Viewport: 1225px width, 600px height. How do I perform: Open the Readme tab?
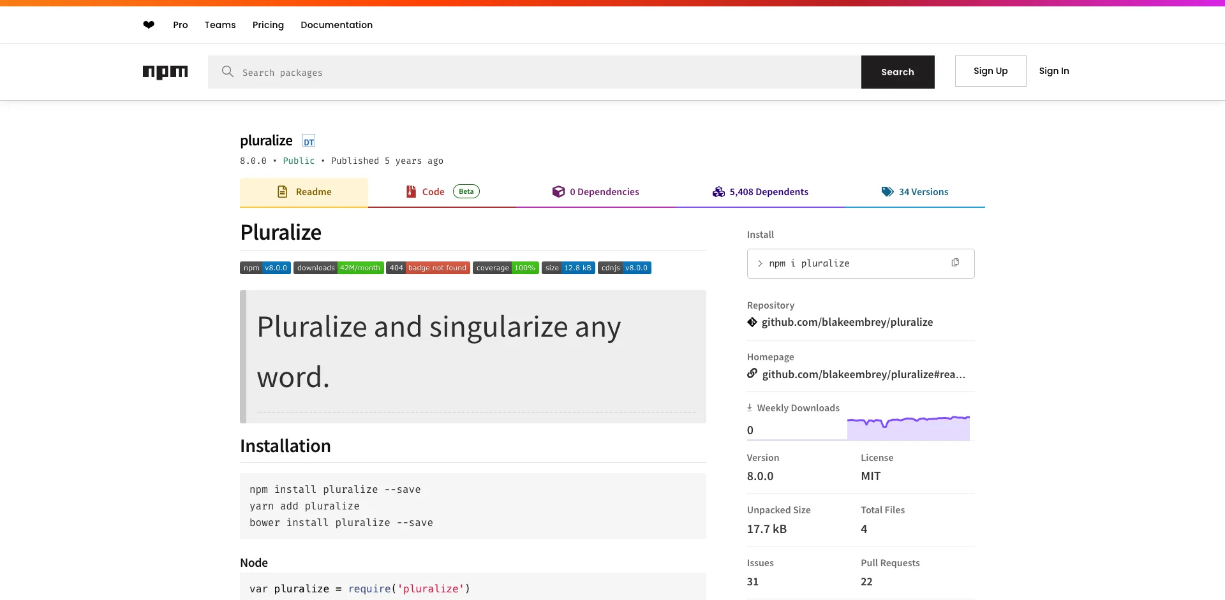(x=304, y=192)
